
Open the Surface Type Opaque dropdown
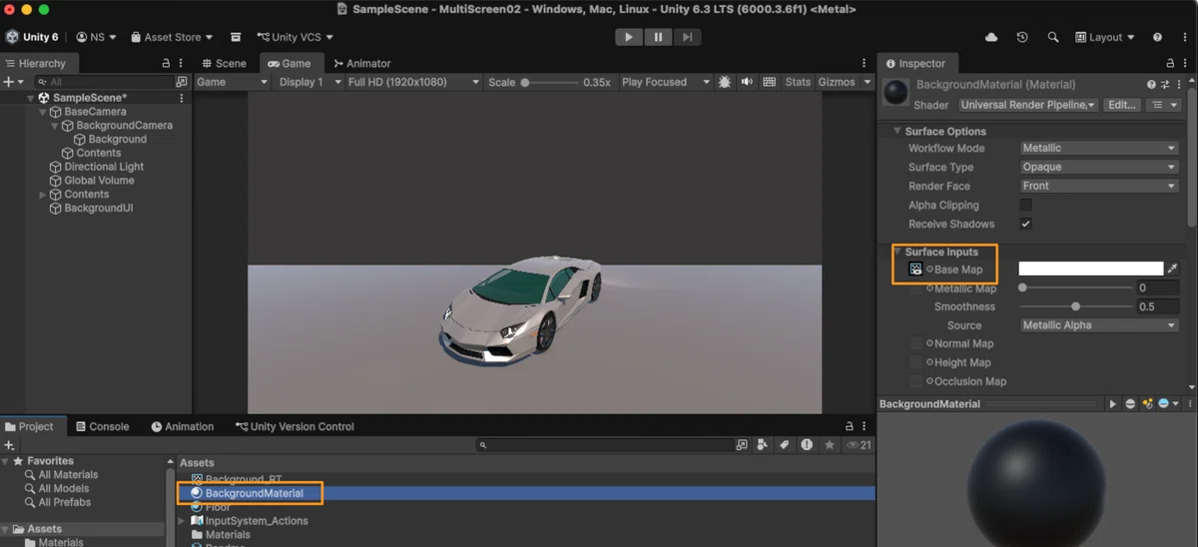[x=1099, y=167]
